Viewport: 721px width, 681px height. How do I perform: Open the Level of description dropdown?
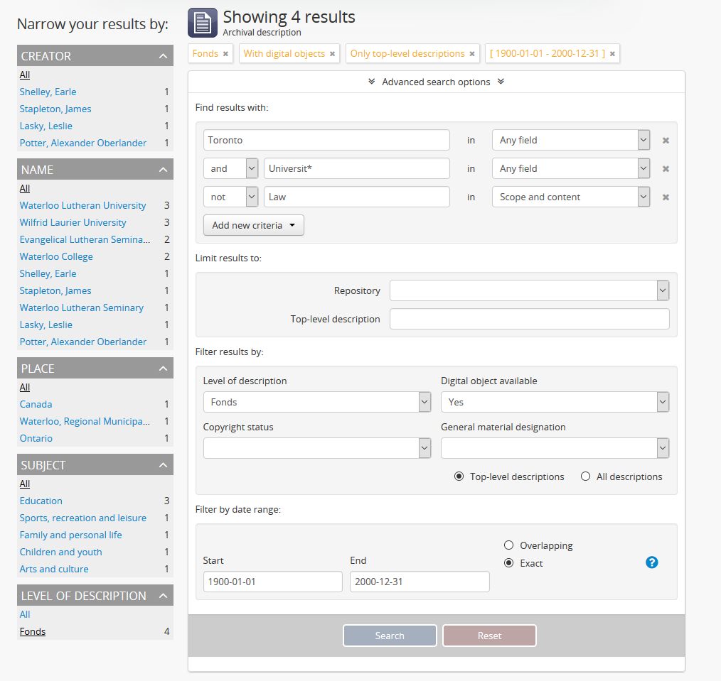(317, 402)
